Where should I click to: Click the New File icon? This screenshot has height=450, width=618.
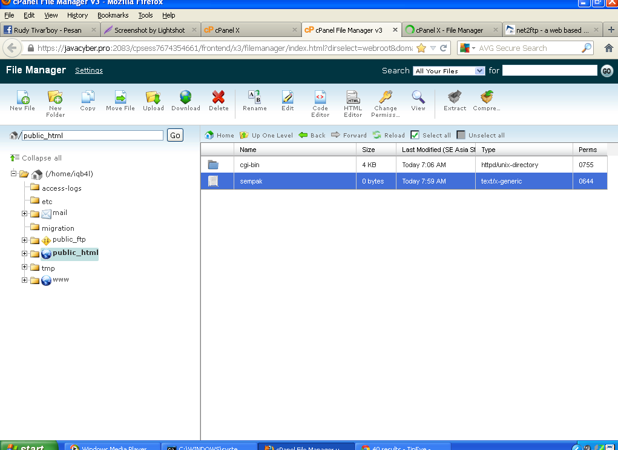pyautogui.click(x=22, y=98)
